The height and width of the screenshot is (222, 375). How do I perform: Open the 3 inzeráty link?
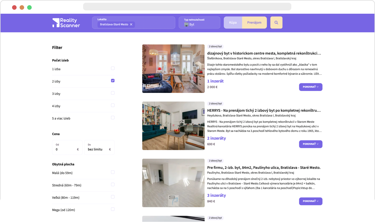pyautogui.click(x=216, y=195)
